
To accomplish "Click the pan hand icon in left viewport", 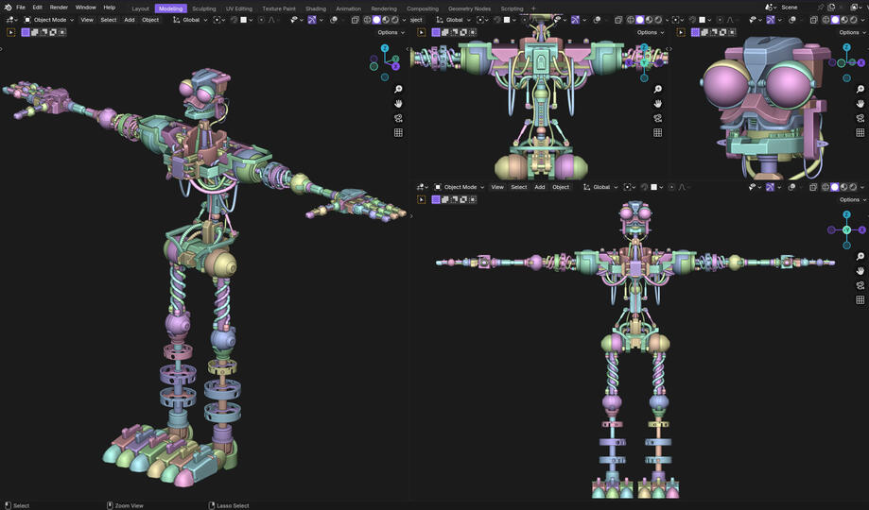I will point(398,104).
